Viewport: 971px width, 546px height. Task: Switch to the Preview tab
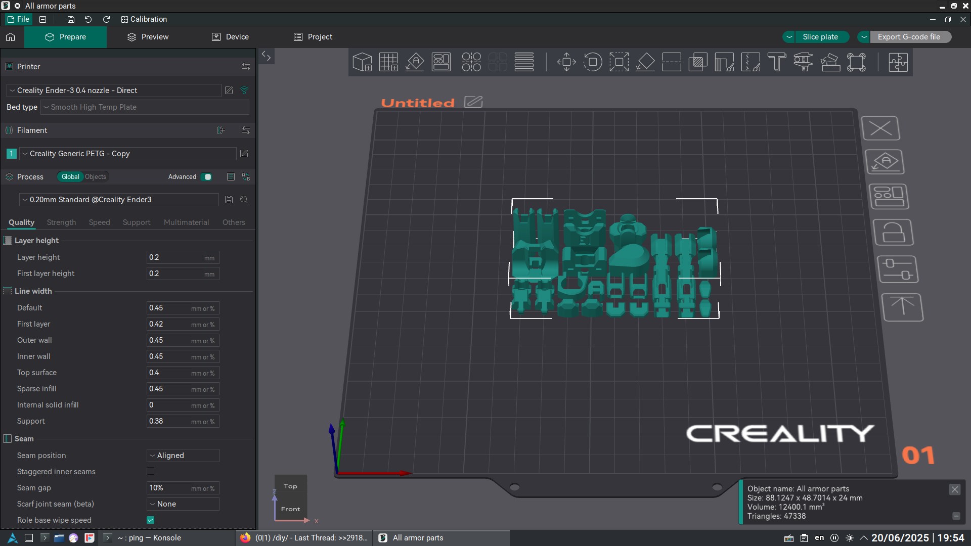(148, 37)
